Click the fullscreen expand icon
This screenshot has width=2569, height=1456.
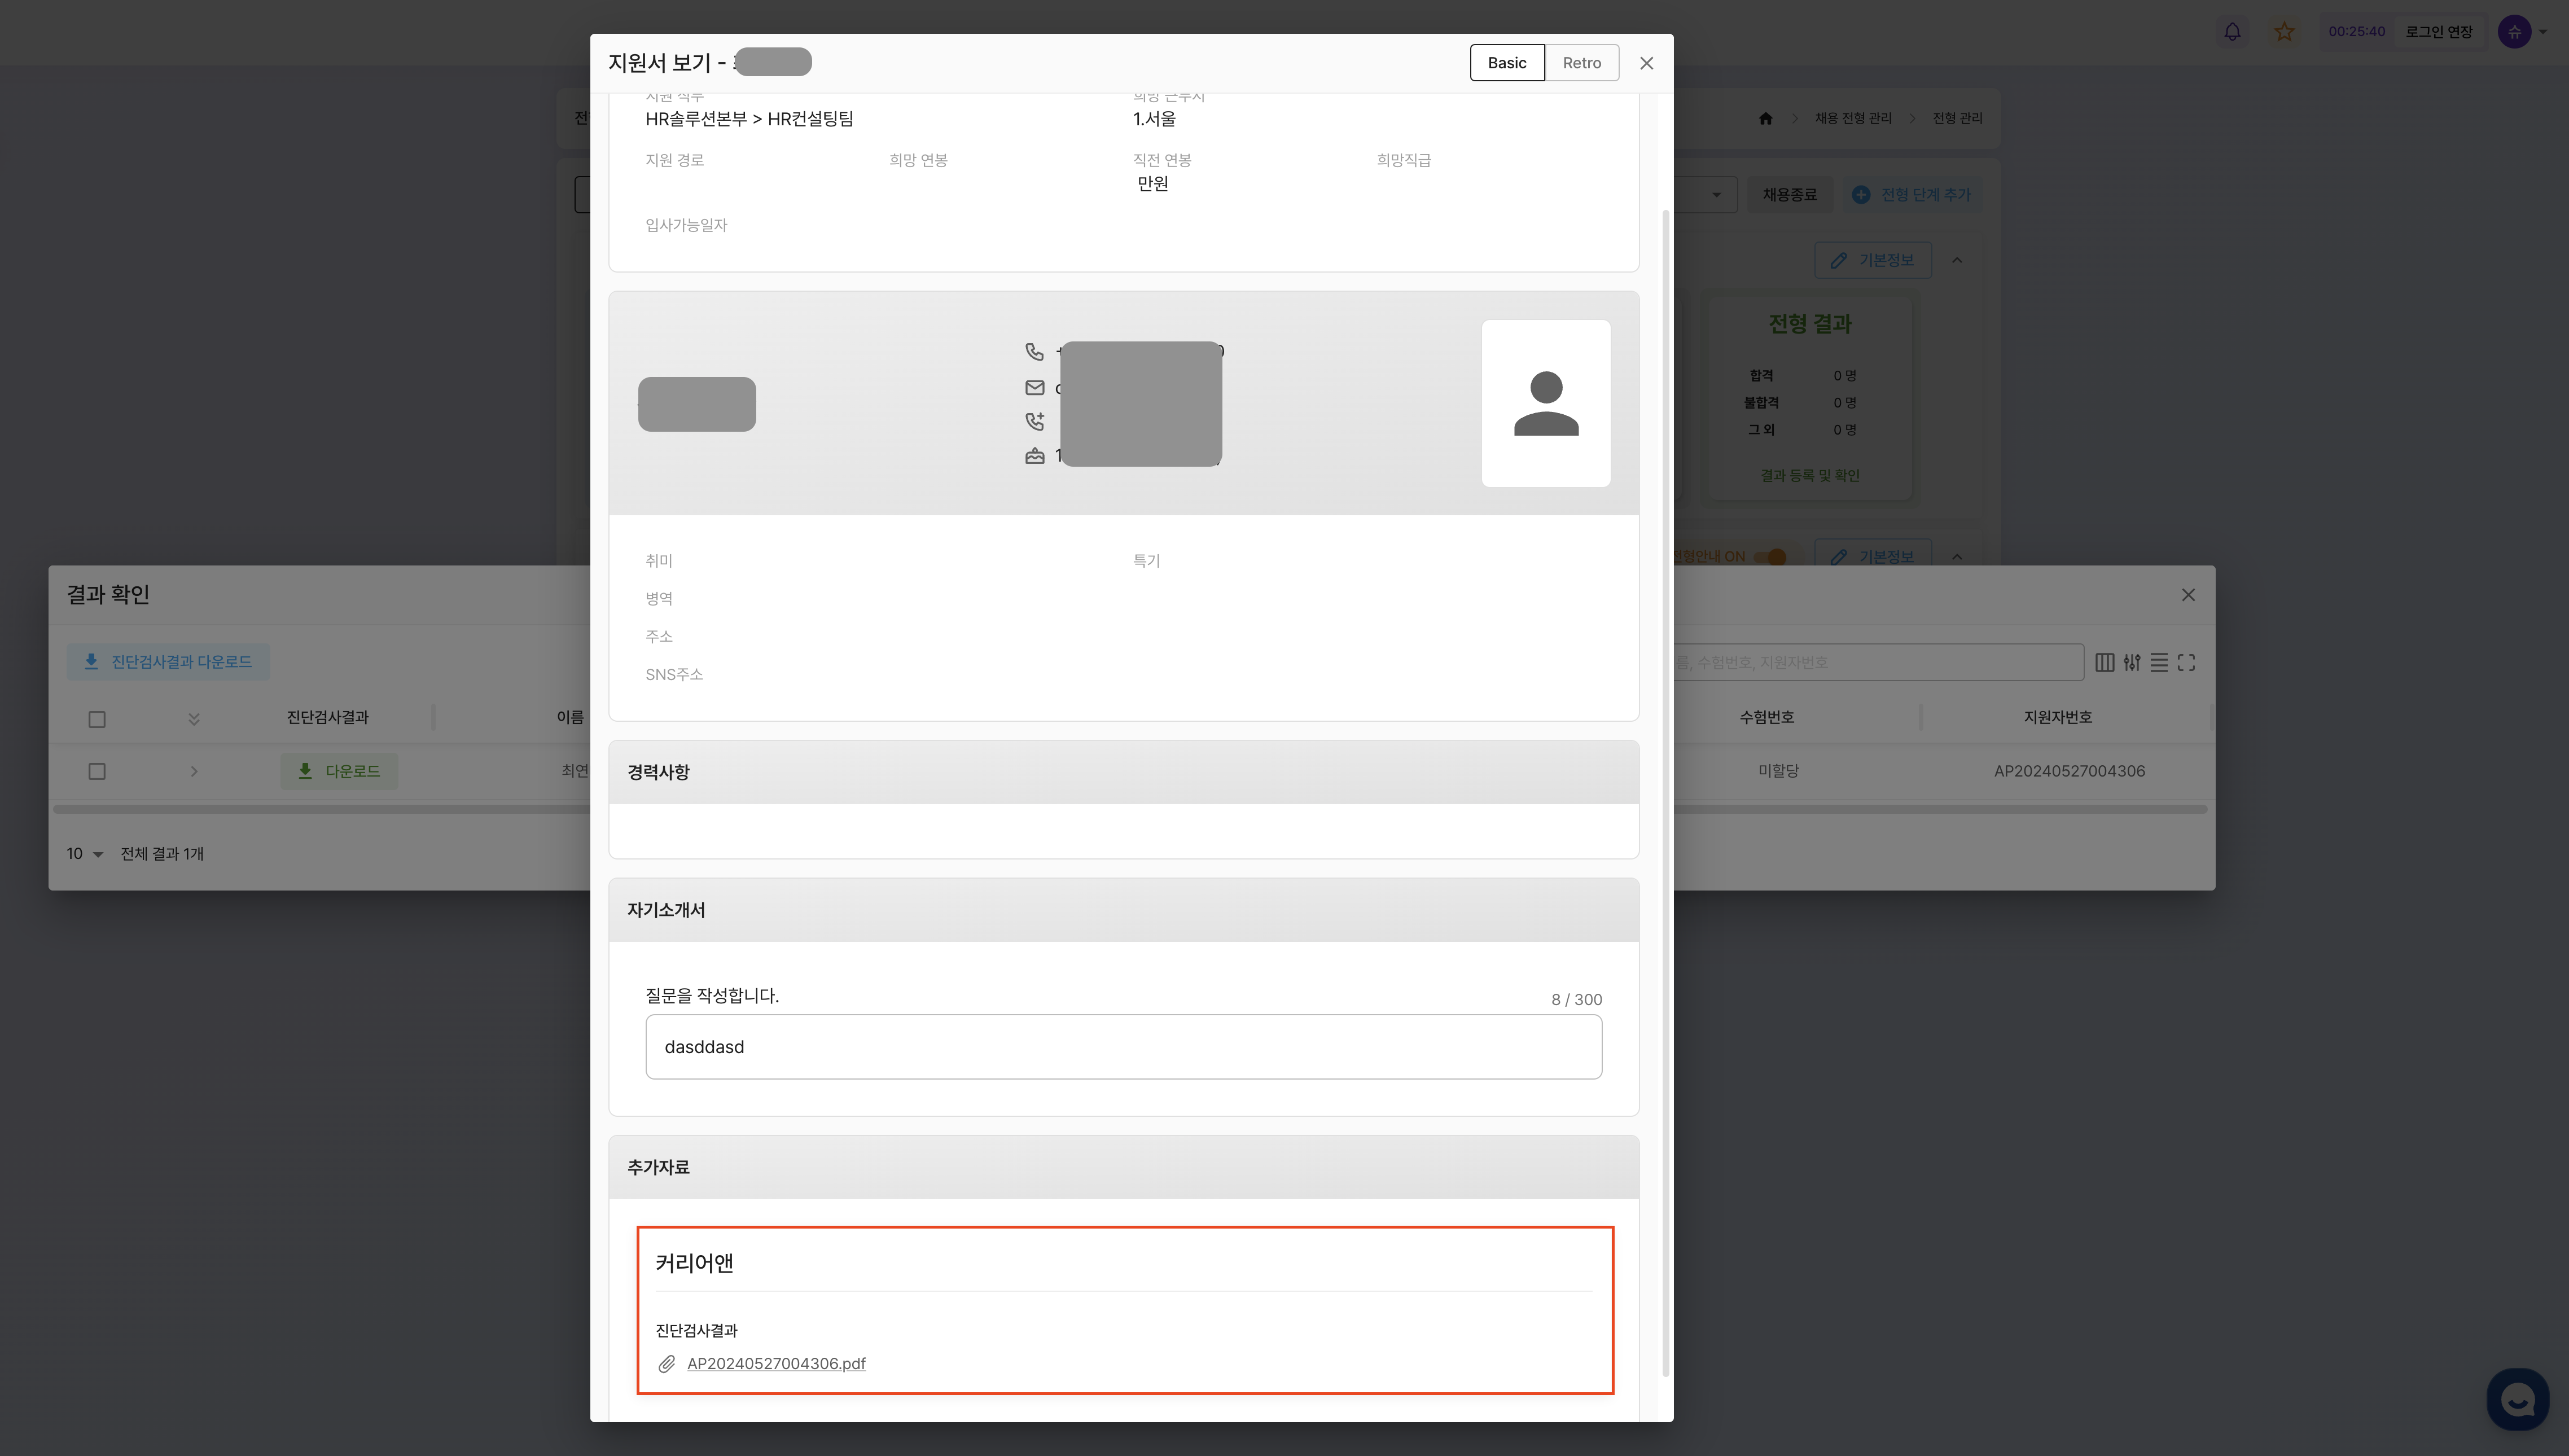click(x=2186, y=662)
